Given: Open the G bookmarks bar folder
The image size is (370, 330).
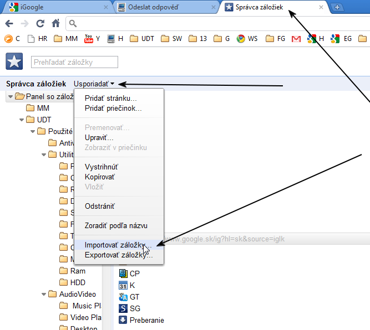Looking at the screenshot, I should [x=221, y=39].
